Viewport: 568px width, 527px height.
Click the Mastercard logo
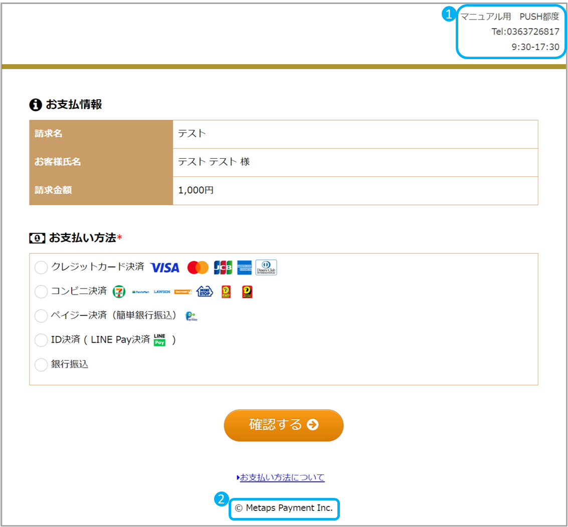(198, 268)
